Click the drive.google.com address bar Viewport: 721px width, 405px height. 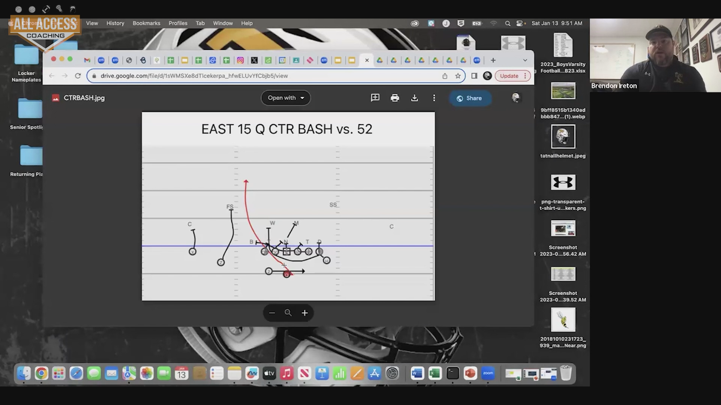(276, 76)
